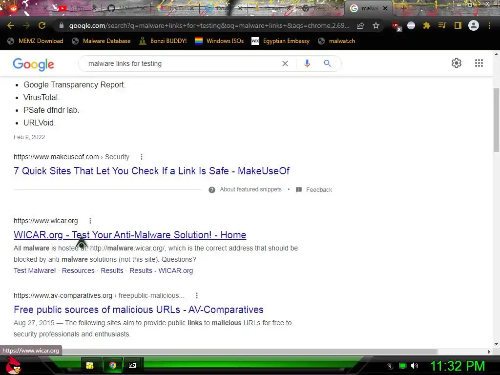The image size is (500, 375).
Task: Close the active Google search tab
Action: (x=385, y=8)
